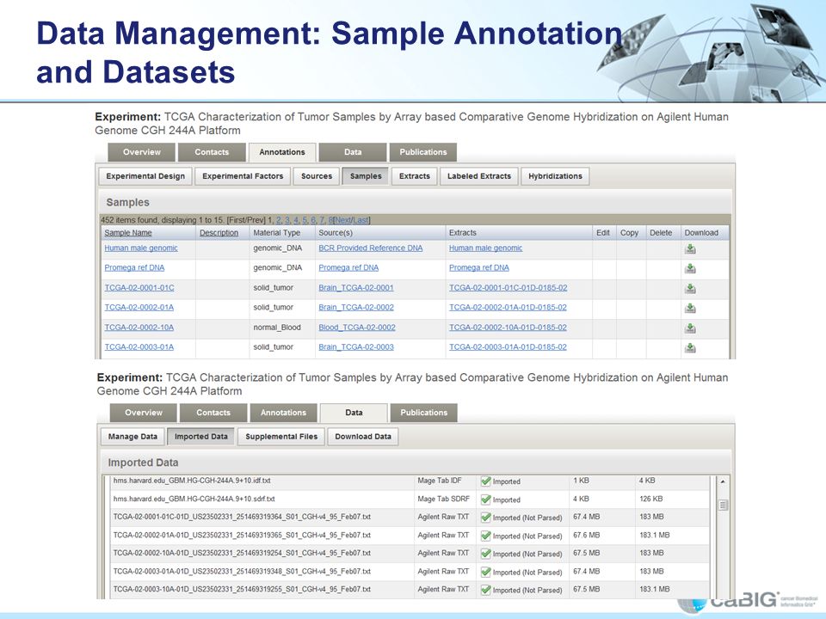Viewport: 826px width, 619px height.
Task: Open Annotations tab in the lower panel
Action: coord(283,413)
